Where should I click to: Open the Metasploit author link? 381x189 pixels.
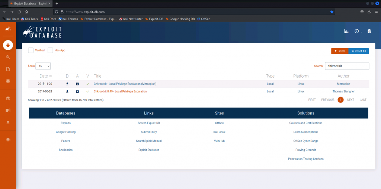(343, 84)
